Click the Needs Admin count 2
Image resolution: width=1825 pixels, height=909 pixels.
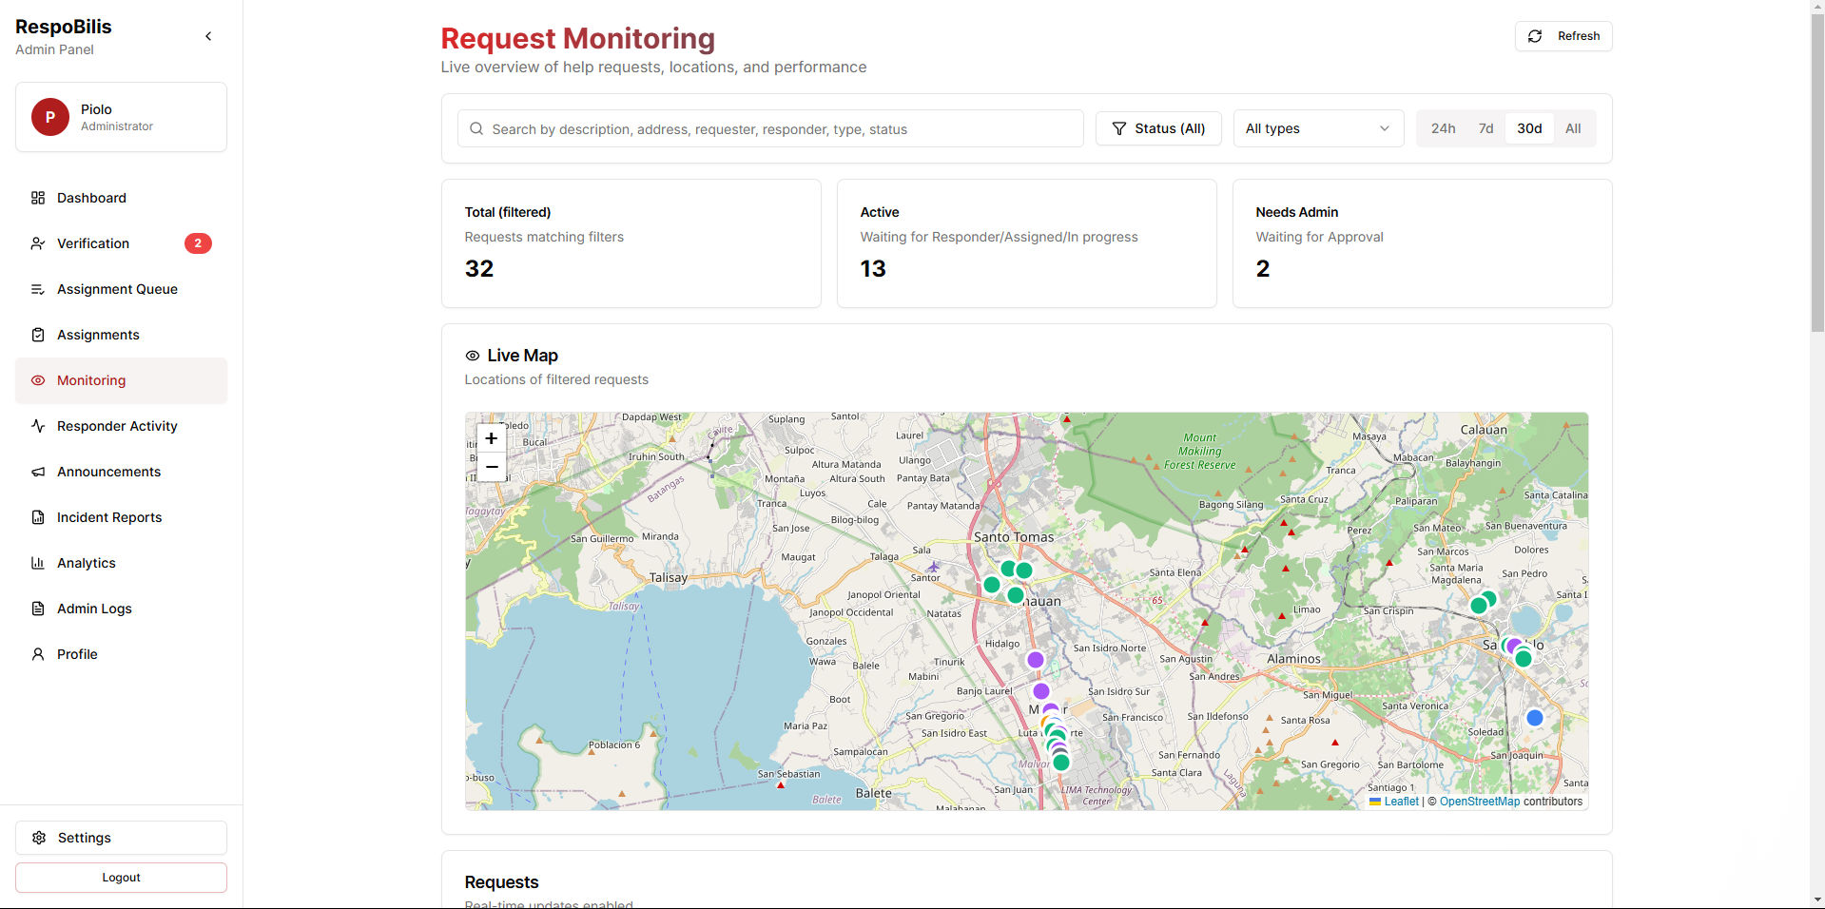(1263, 269)
